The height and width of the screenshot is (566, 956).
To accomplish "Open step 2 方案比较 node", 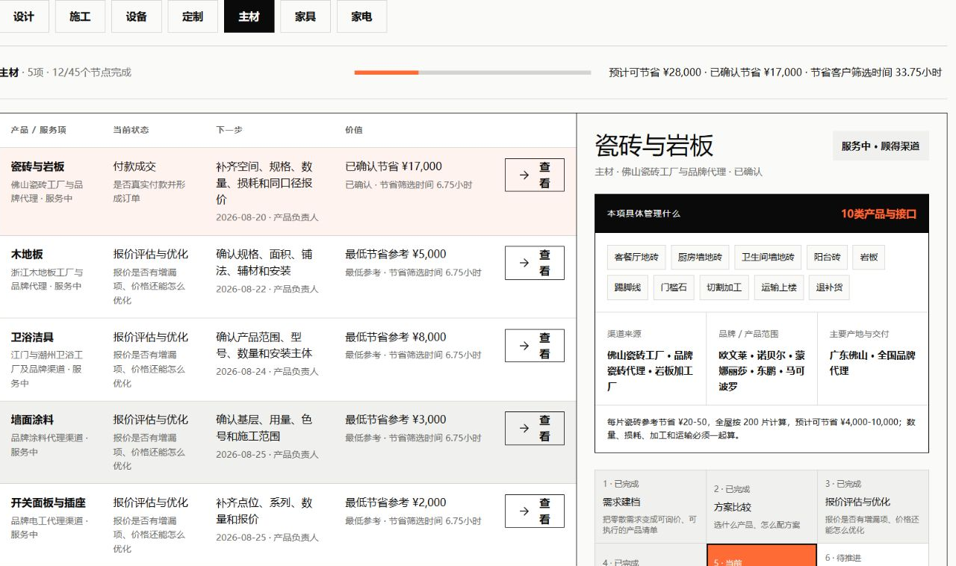I will (762, 506).
